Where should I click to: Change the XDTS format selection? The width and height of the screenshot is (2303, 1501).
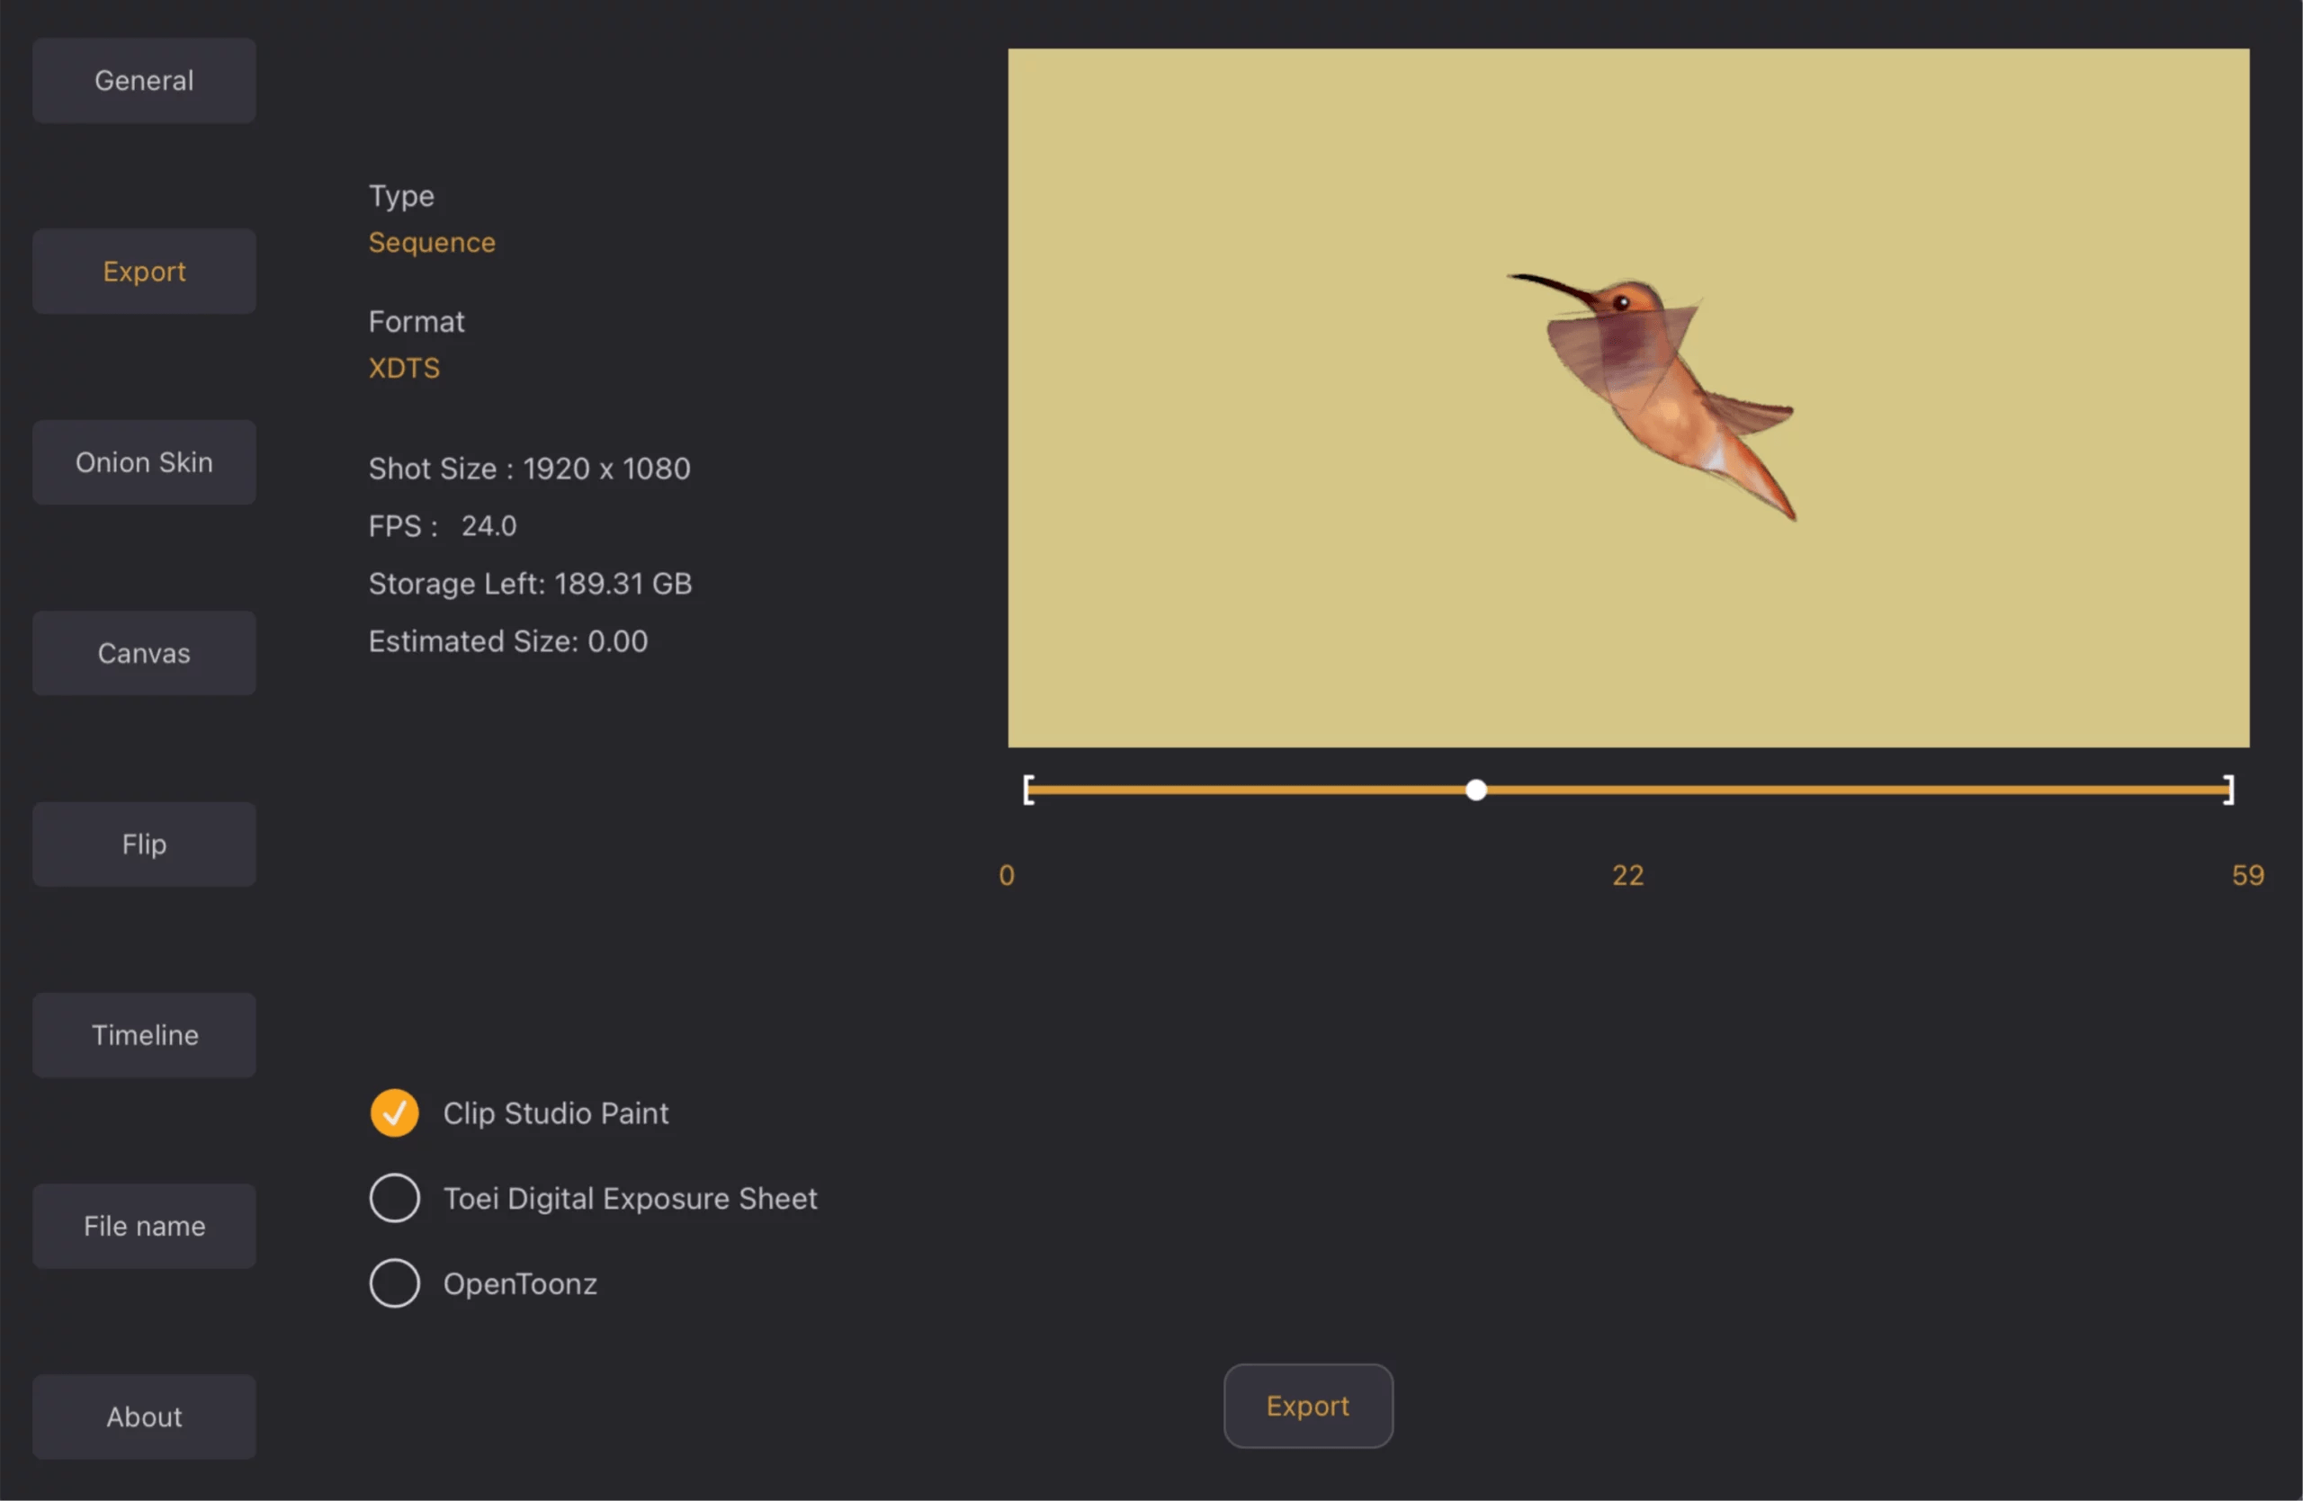click(x=404, y=369)
